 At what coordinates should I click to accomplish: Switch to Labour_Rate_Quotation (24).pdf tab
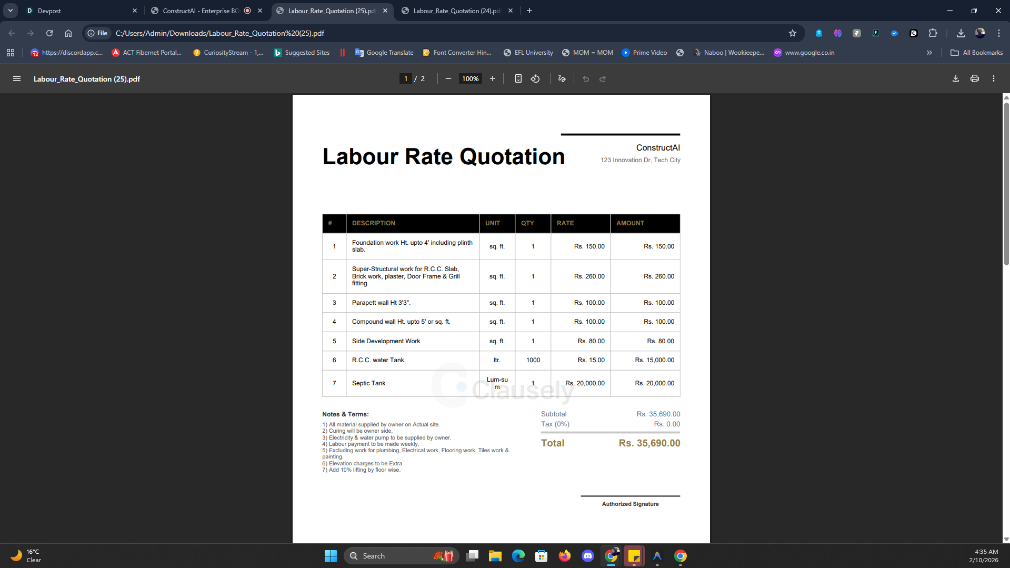point(457,11)
